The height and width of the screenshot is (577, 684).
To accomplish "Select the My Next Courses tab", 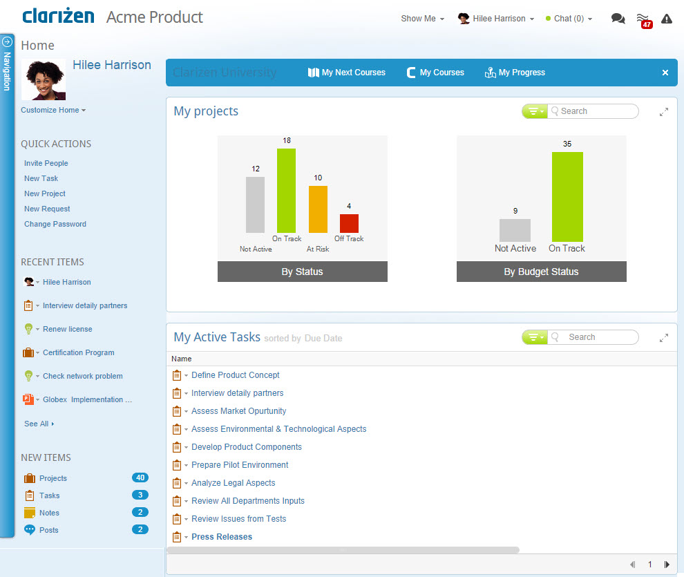I will 347,73.
